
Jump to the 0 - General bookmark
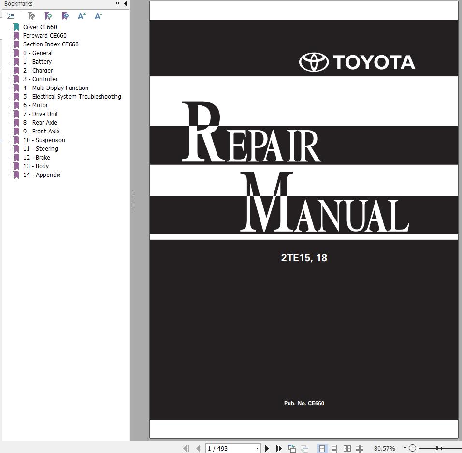(x=38, y=53)
